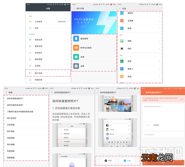Expand the 锁屏 row chevron
Viewport: 185px width, 167px height.
(159, 28)
